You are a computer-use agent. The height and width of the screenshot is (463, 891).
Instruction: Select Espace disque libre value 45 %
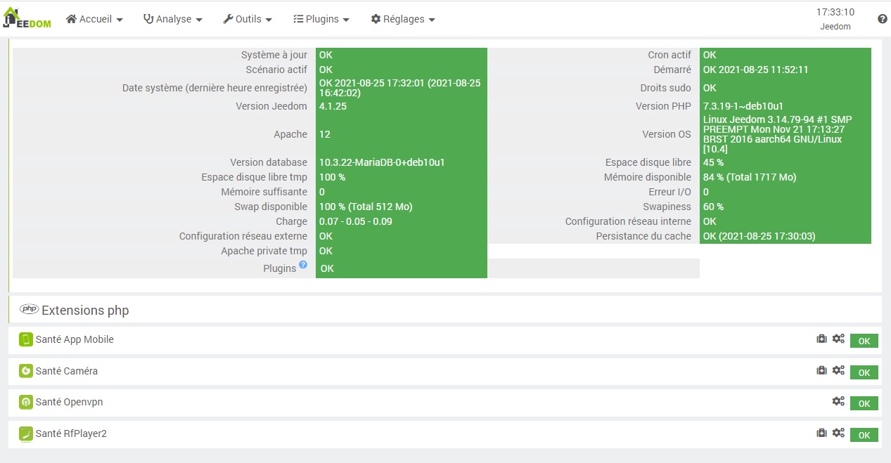pyautogui.click(x=714, y=162)
